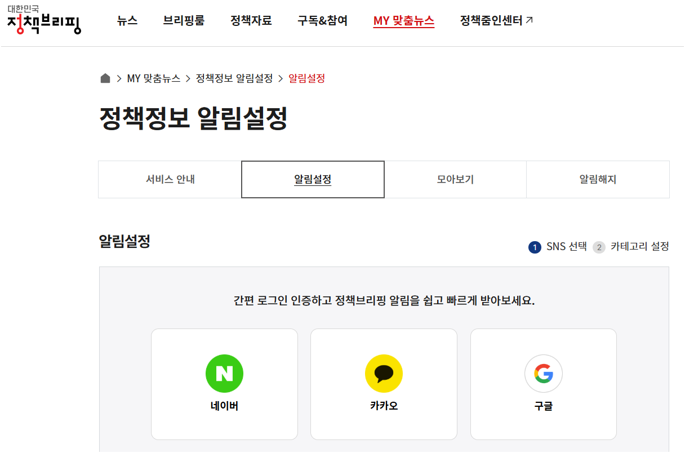Click the 정책정보 알림설정 breadcrumb link
The image size is (685, 453).
click(x=234, y=78)
